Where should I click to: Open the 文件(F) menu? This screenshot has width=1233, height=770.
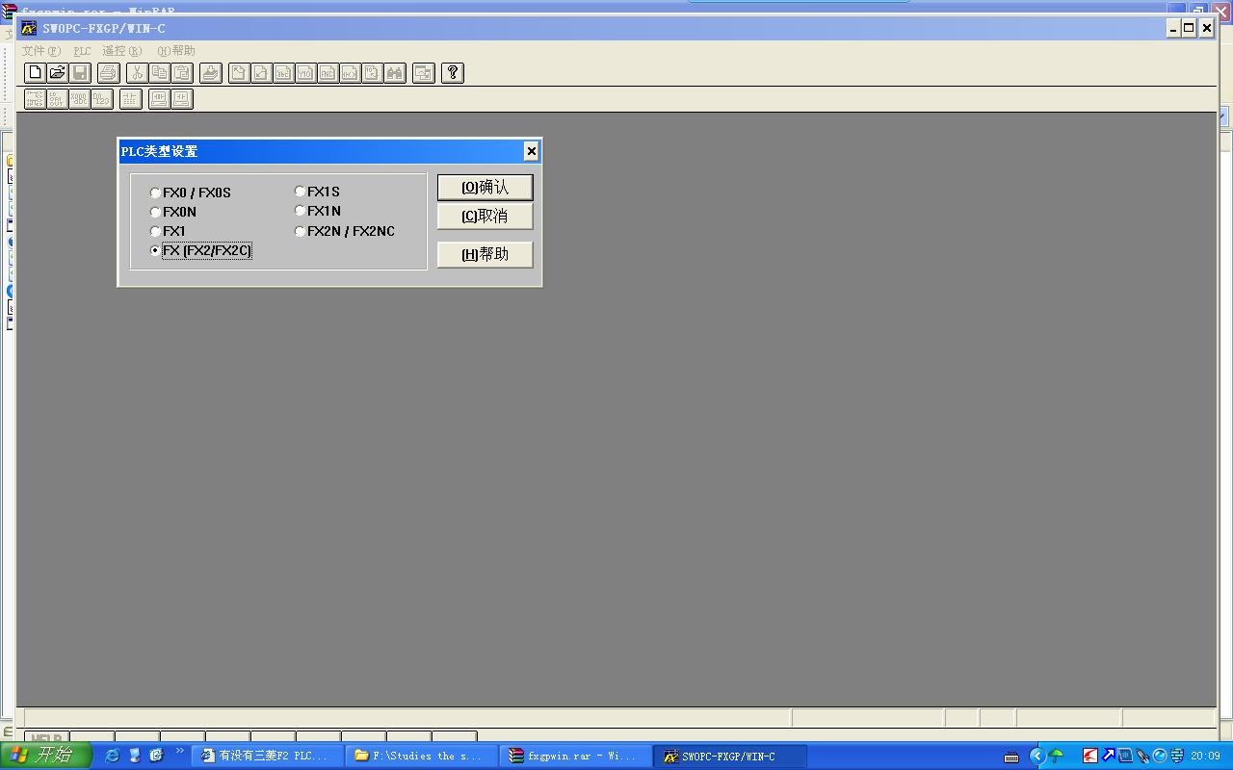41,51
